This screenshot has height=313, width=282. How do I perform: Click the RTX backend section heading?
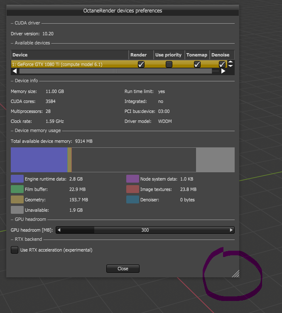click(x=28, y=239)
